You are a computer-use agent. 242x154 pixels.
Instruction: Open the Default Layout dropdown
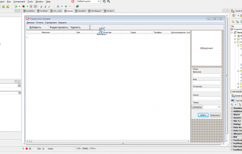(x=88, y=1)
